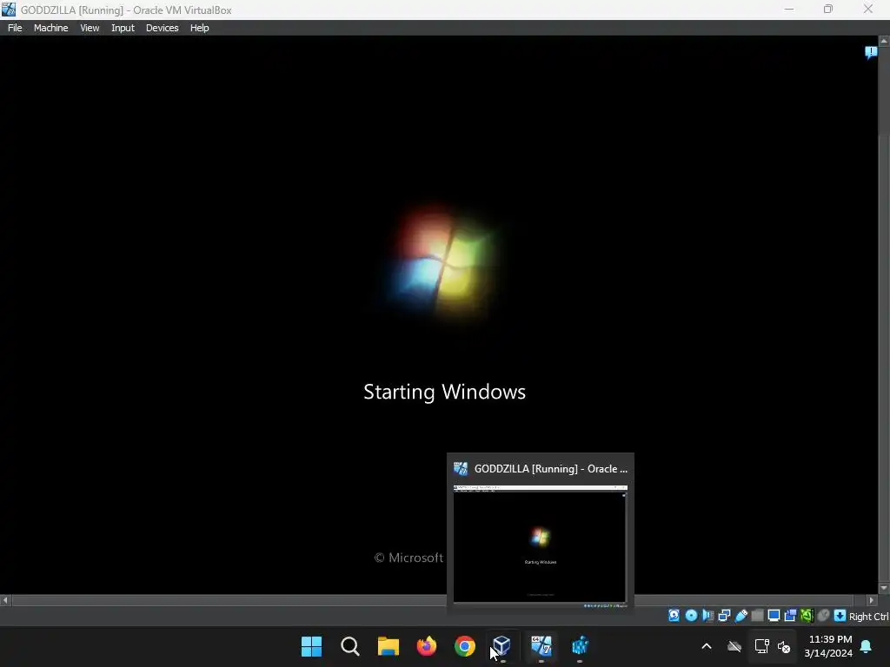Click vertical scrollbar down arrow

coord(884,588)
